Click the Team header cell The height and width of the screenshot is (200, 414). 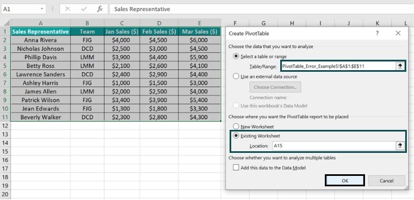87,32
